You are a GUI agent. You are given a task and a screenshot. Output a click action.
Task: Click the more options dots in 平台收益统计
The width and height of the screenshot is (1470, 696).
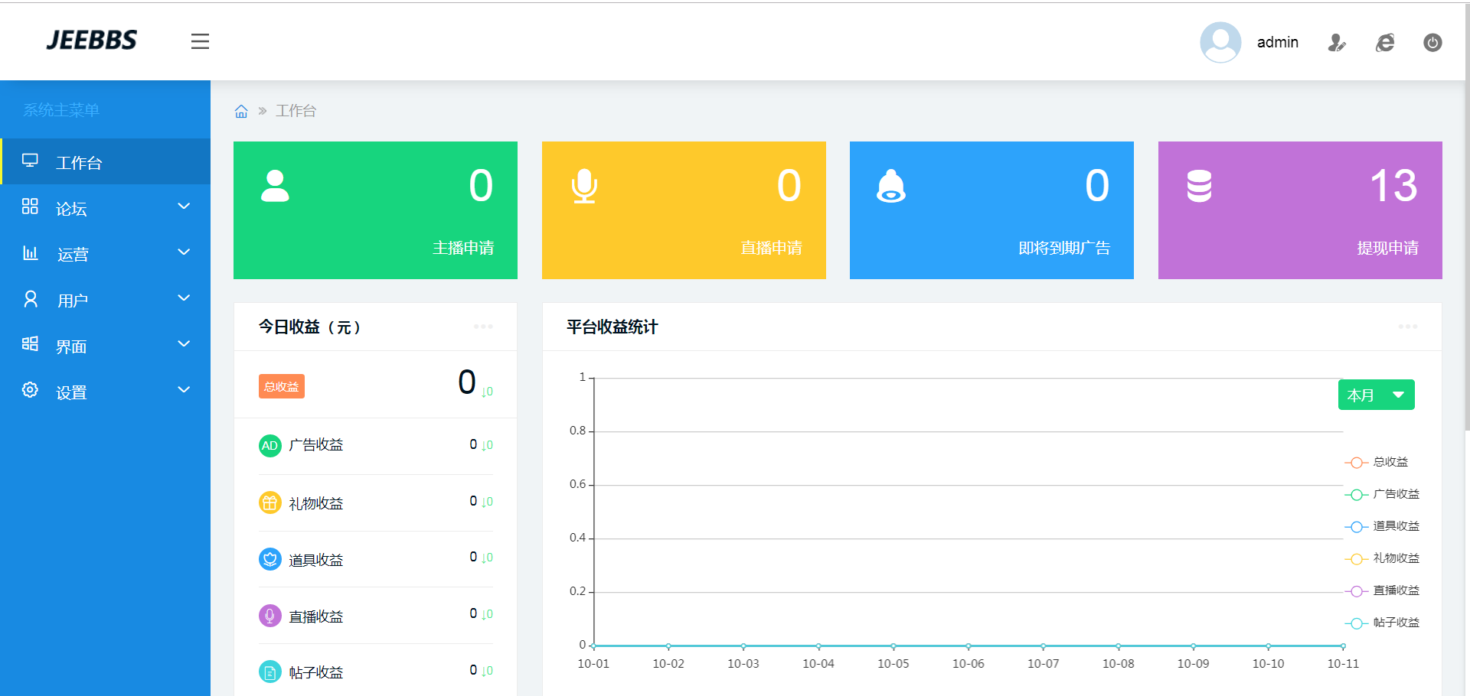1407,327
